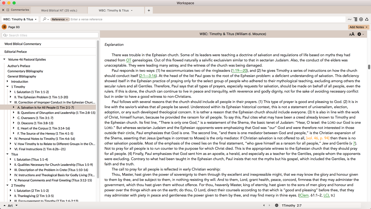Click the circled plus icon in toolbar
The image size is (371, 209).
pos(361,19)
